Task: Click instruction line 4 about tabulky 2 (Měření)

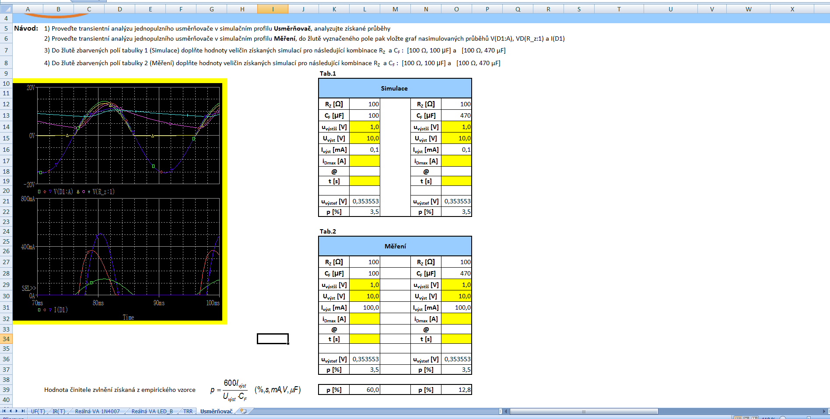Action: tap(272, 63)
